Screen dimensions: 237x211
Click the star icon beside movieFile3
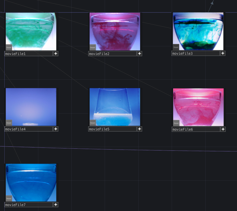point(223,53)
